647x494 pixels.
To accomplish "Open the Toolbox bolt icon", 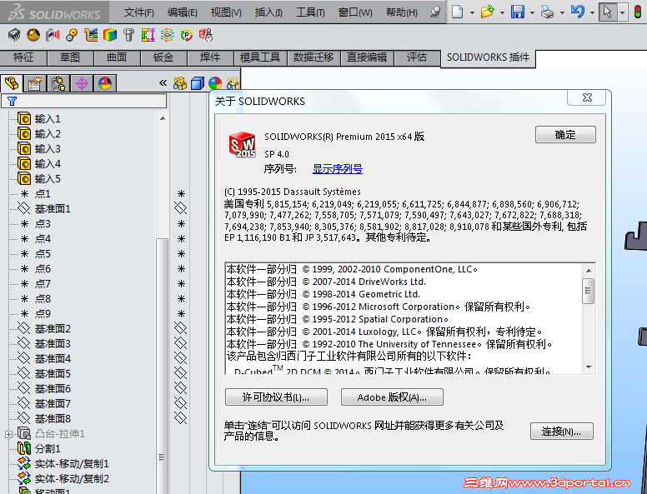I will click(x=128, y=35).
